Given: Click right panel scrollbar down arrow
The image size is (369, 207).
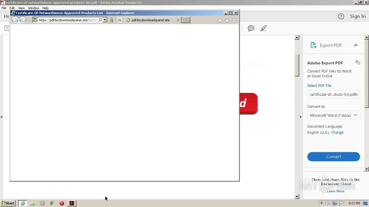Looking at the screenshot, I should pos(367,169).
